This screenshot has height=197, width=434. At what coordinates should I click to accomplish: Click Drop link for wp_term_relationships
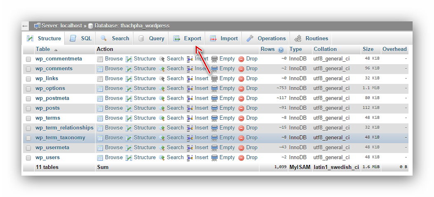tap(252, 127)
